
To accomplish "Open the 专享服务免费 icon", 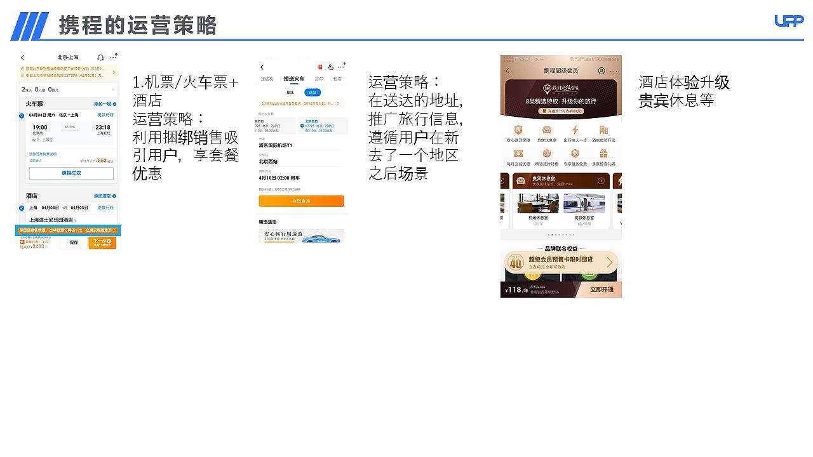I will [x=575, y=154].
